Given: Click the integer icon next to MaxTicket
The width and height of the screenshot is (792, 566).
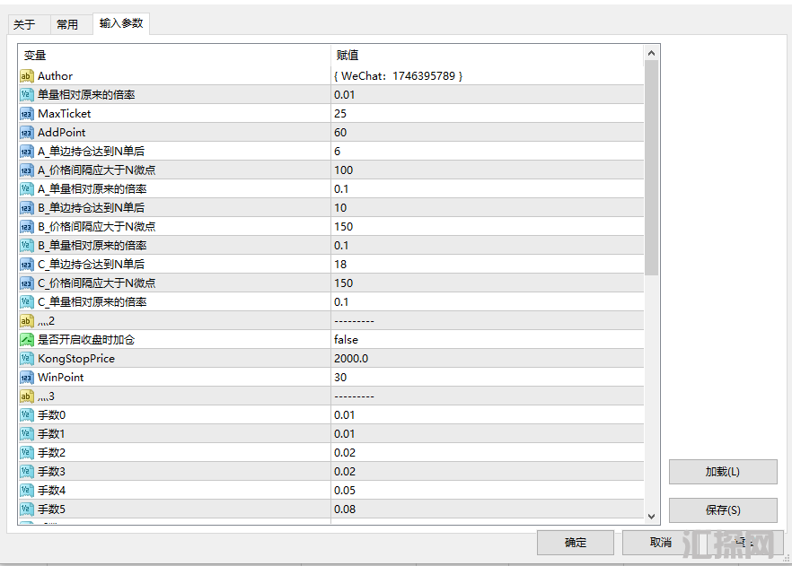Looking at the screenshot, I should (x=26, y=114).
